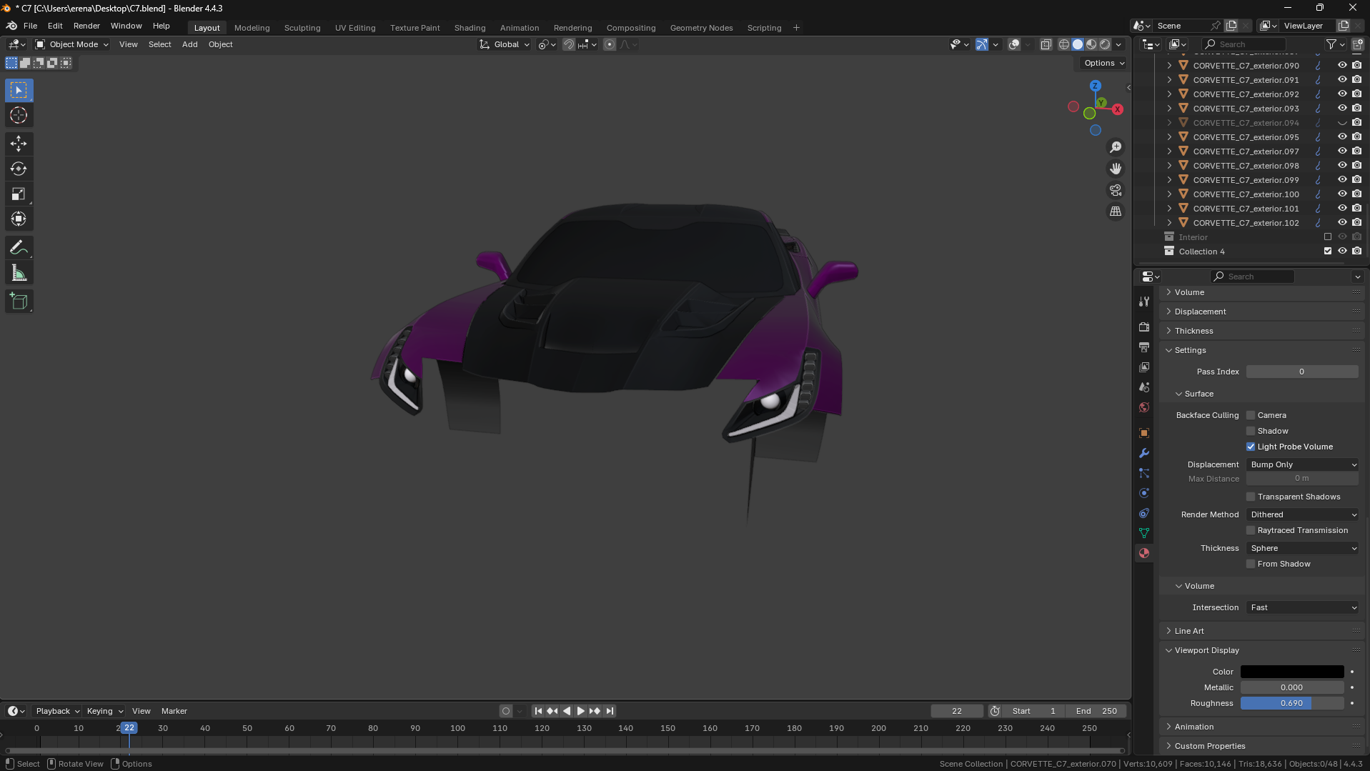Open the Physics properties tab

coord(1144,493)
